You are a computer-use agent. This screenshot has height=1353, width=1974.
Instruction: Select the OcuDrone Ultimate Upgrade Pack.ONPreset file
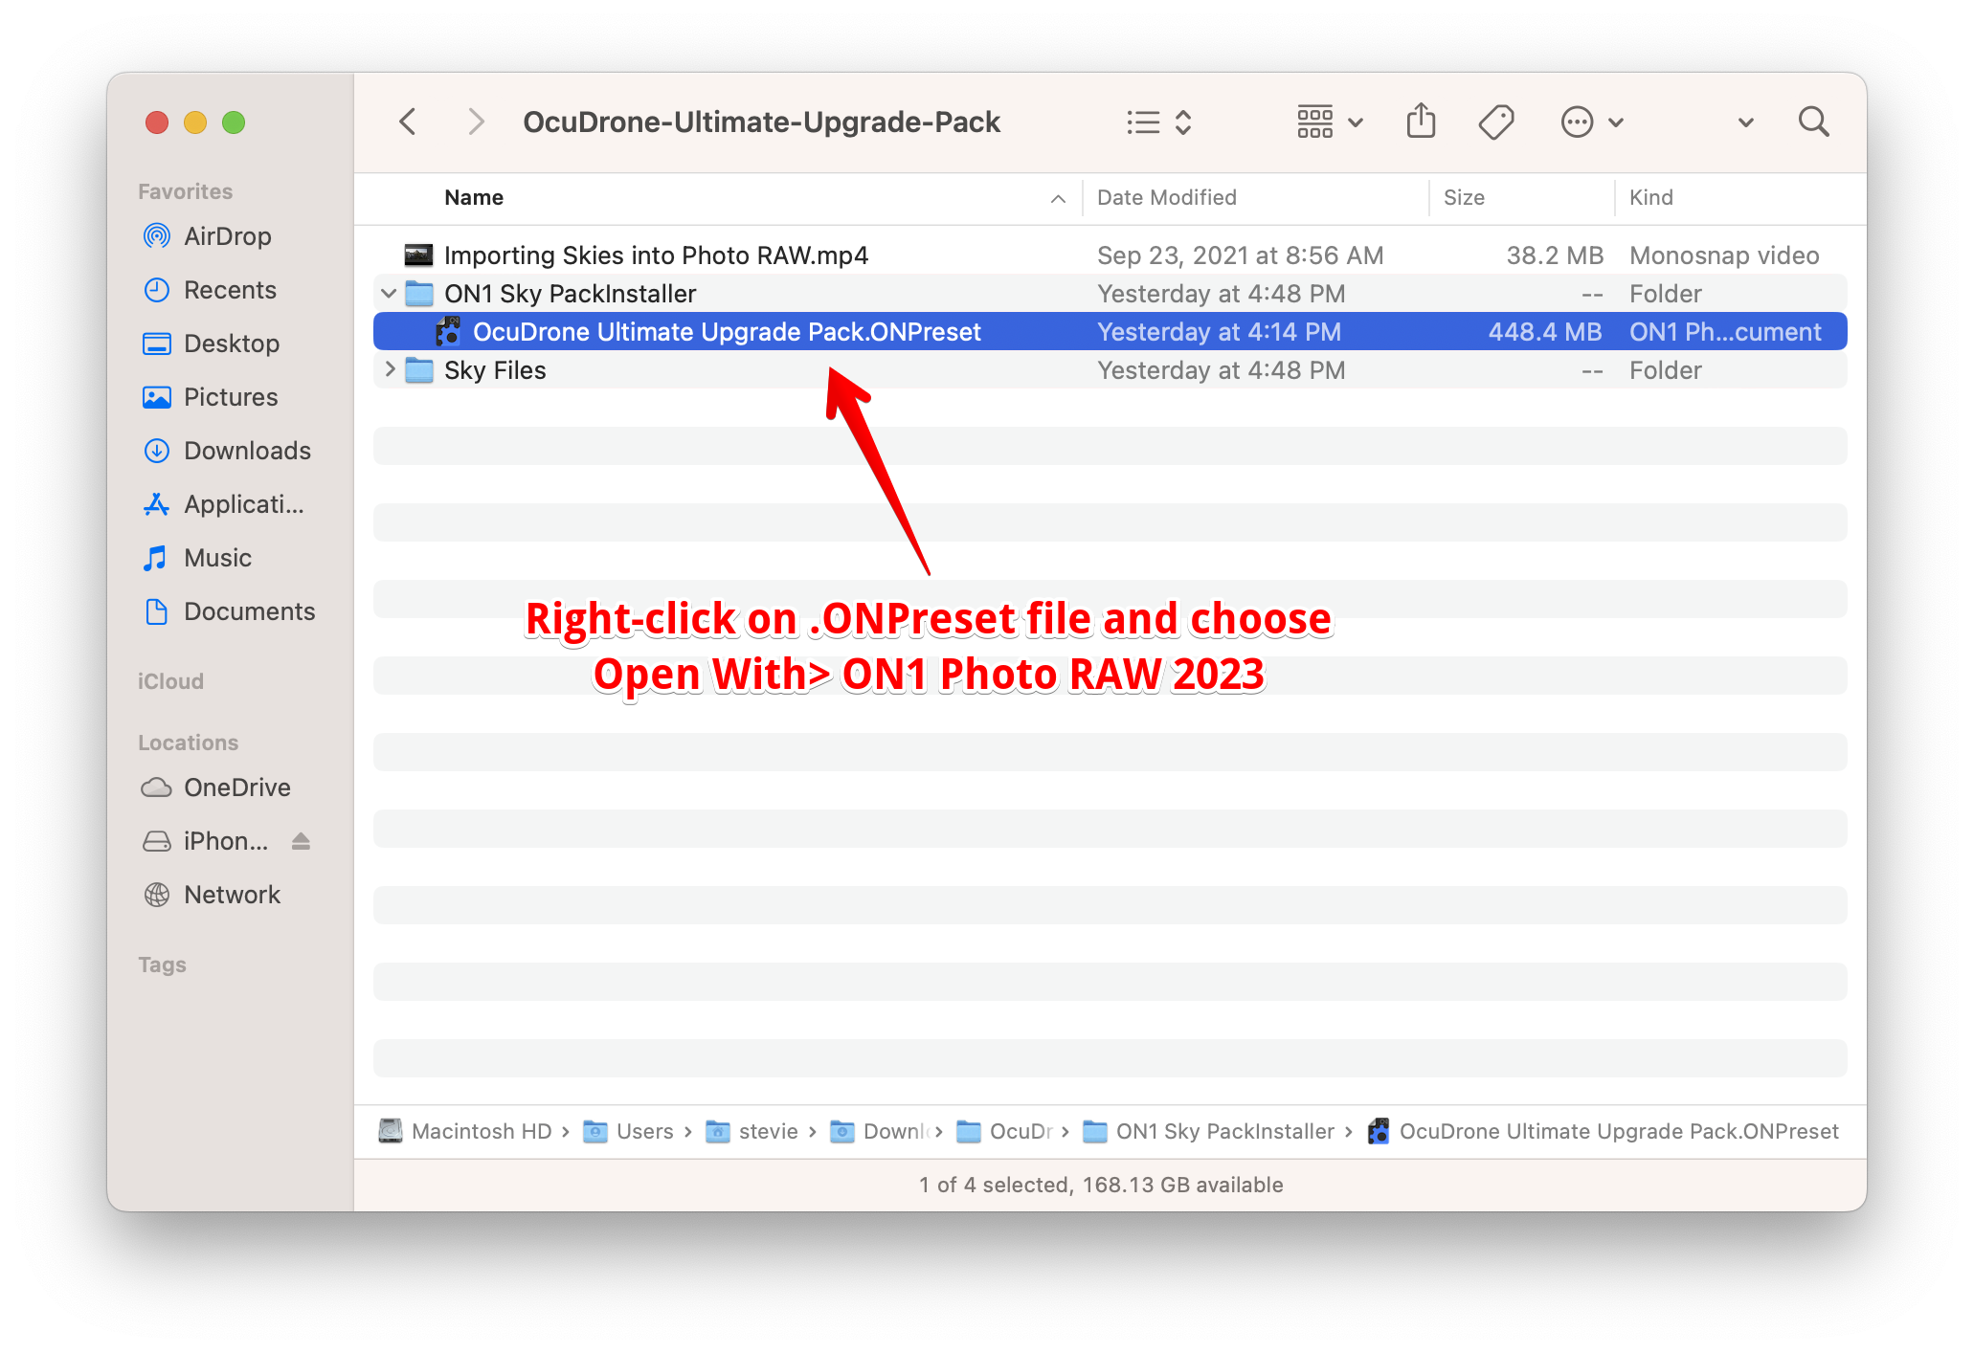click(x=726, y=332)
